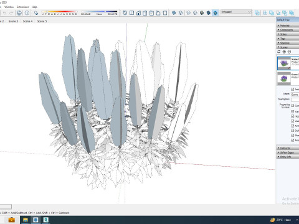Select Shaded With Textures style icon
This screenshot has height=224, width=299.
209,13
